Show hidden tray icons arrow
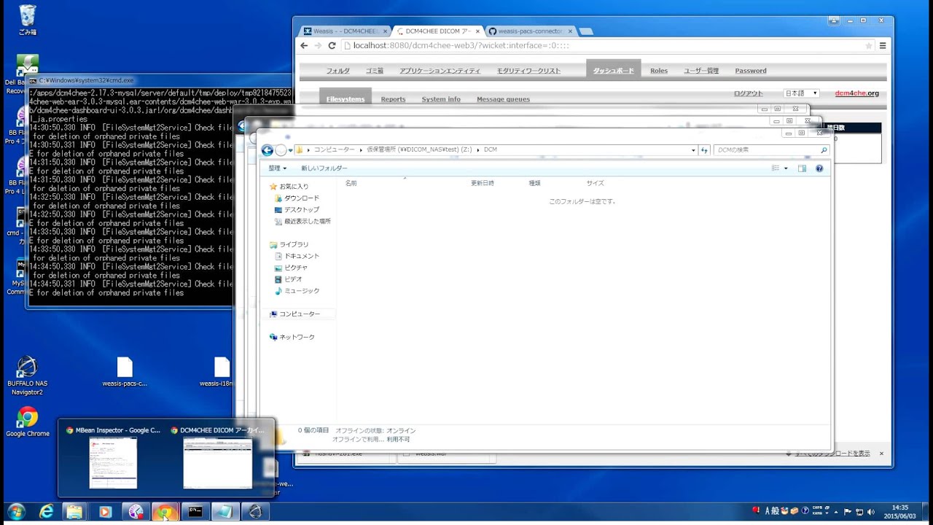Image resolution: width=933 pixels, height=525 pixels. coord(836,512)
